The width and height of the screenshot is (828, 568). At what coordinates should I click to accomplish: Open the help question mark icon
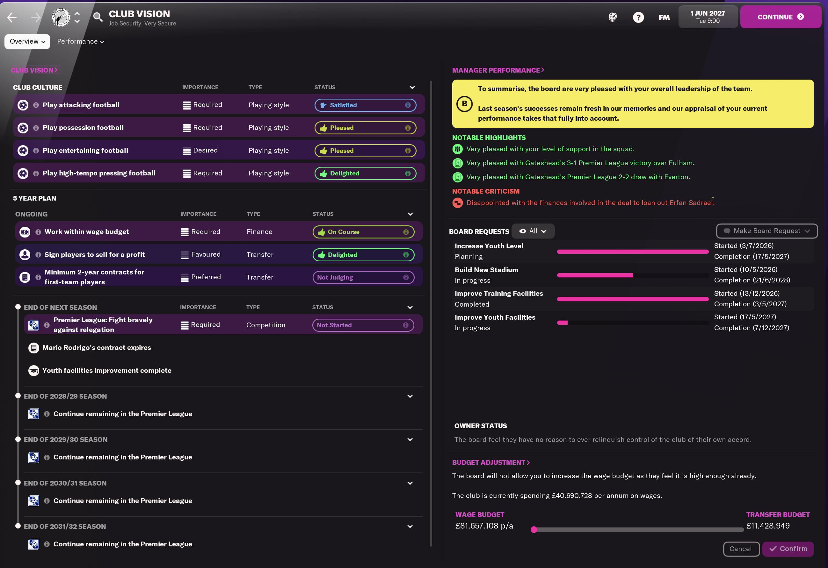point(638,17)
